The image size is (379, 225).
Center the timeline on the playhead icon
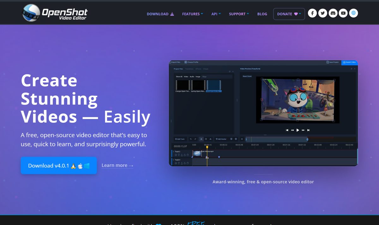click(x=242, y=139)
